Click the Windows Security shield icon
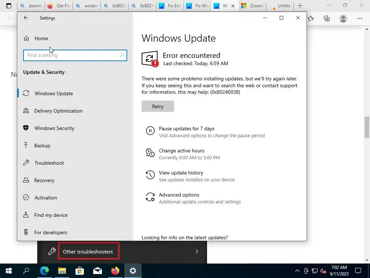 click(26, 128)
